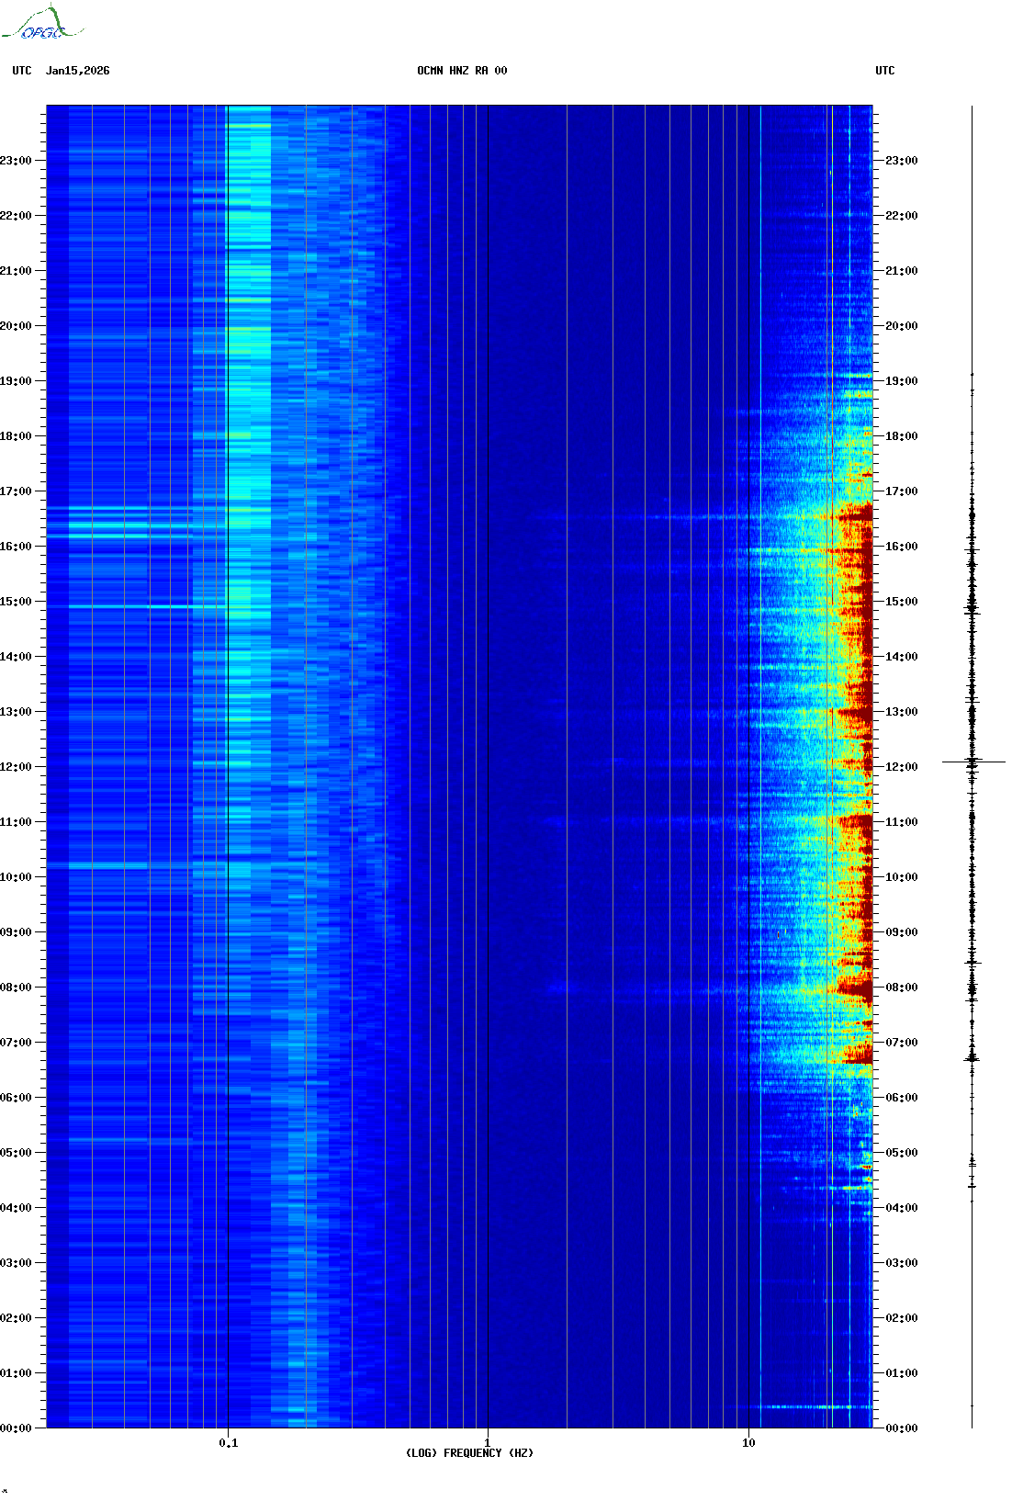Click the 0.1 frequency tick label
The height and width of the screenshot is (1501, 1012).
coord(228,1443)
